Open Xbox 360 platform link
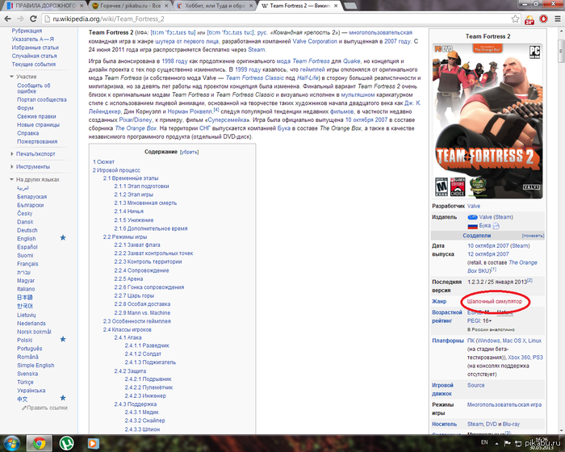The width and height of the screenshot is (565, 452). tap(519, 358)
